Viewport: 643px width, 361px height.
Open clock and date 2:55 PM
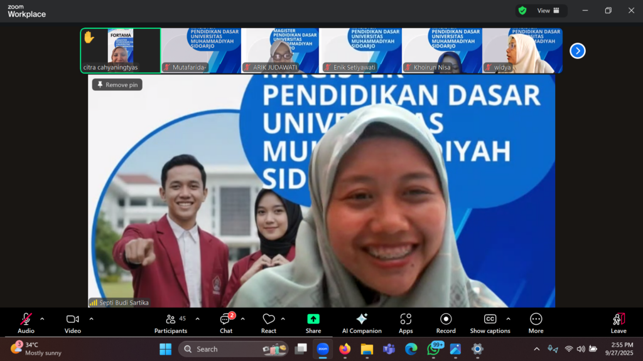(x=619, y=349)
